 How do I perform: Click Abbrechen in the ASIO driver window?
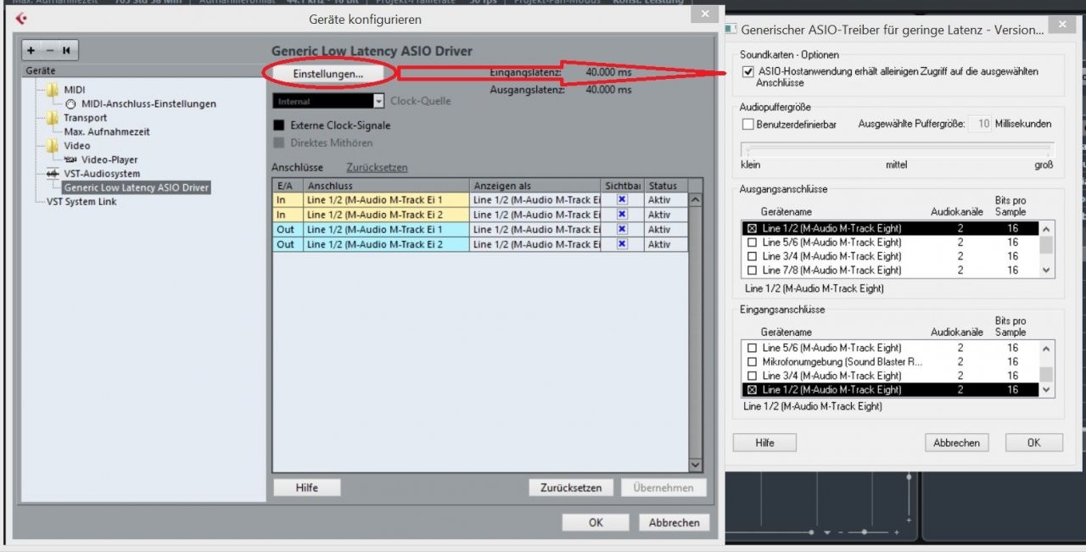tap(956, 443)
